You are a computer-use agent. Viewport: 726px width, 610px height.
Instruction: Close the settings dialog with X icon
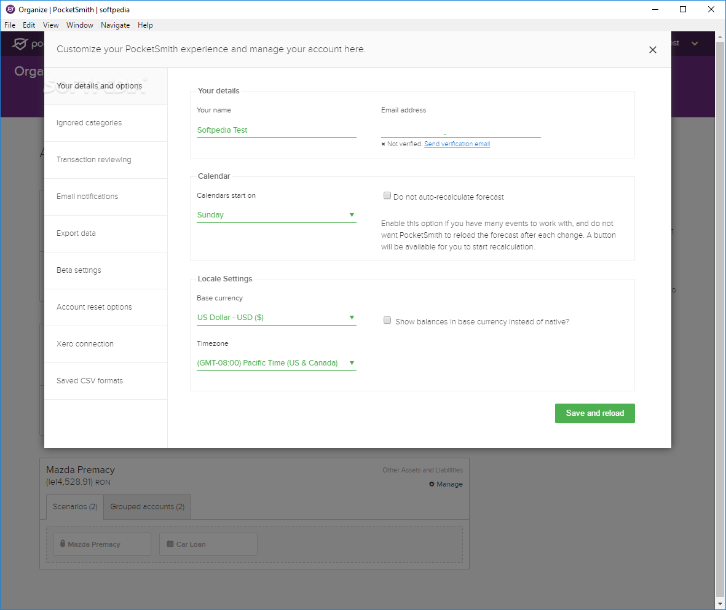click(652, 50)
